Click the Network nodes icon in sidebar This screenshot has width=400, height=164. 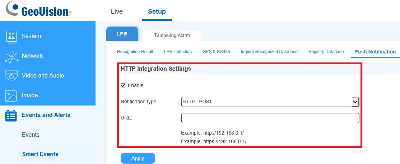point(11,57)
